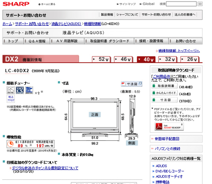This screenshot has width=212, height=184.
Task: Open the DVD/BDレコーダー link
Action: tap(170, 171)
